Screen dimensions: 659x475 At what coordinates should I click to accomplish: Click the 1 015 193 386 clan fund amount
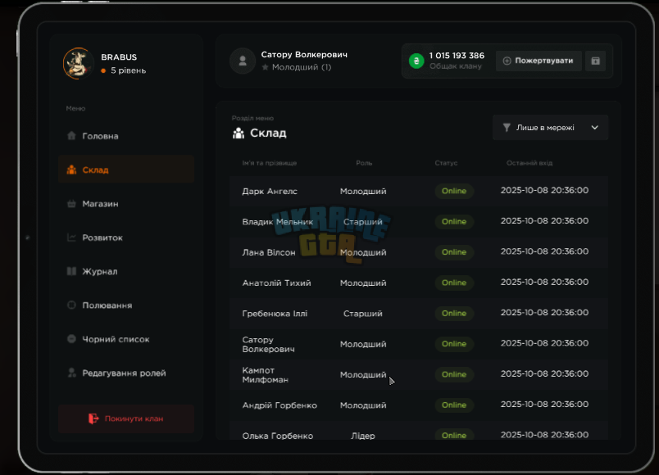(457, 56)
